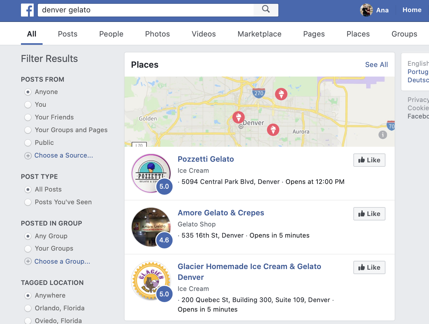Switch to the Videos tab

204,34
